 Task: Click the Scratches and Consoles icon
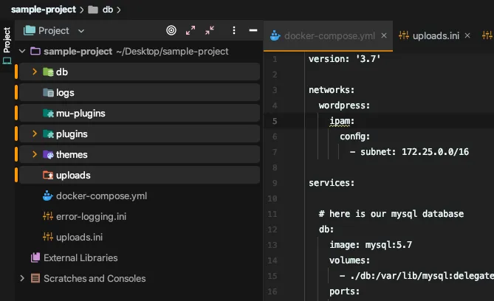(x=35, y=279)
